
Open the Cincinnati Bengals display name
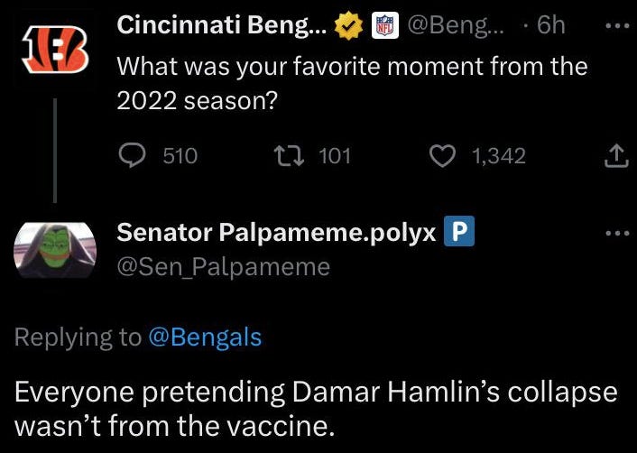[x=222, y=27]
